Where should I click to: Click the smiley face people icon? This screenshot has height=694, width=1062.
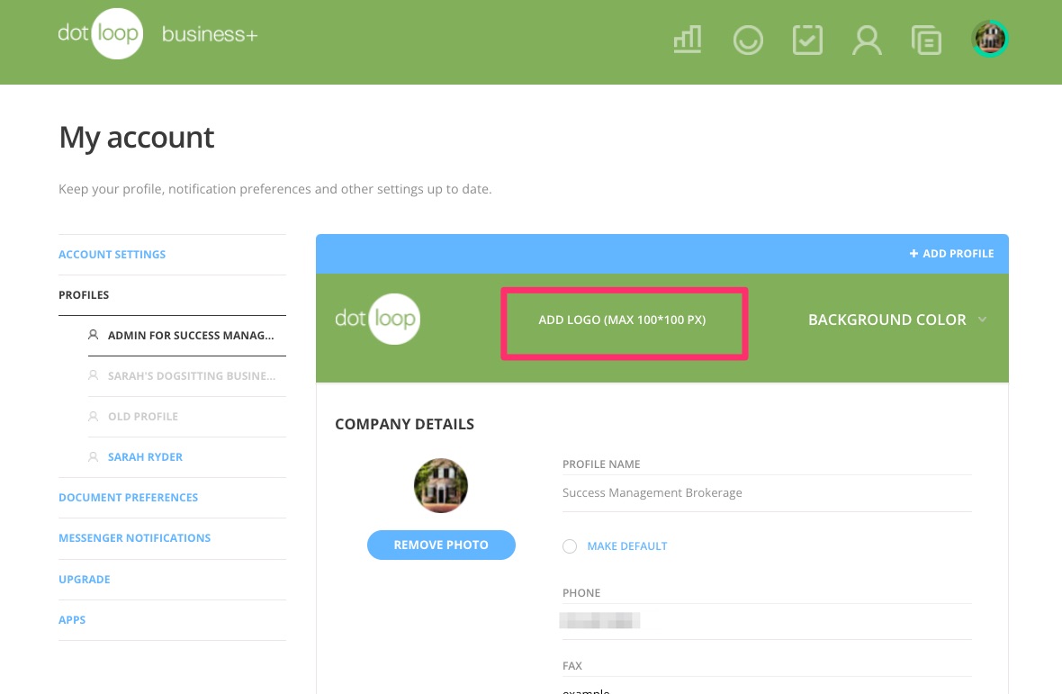748,40
